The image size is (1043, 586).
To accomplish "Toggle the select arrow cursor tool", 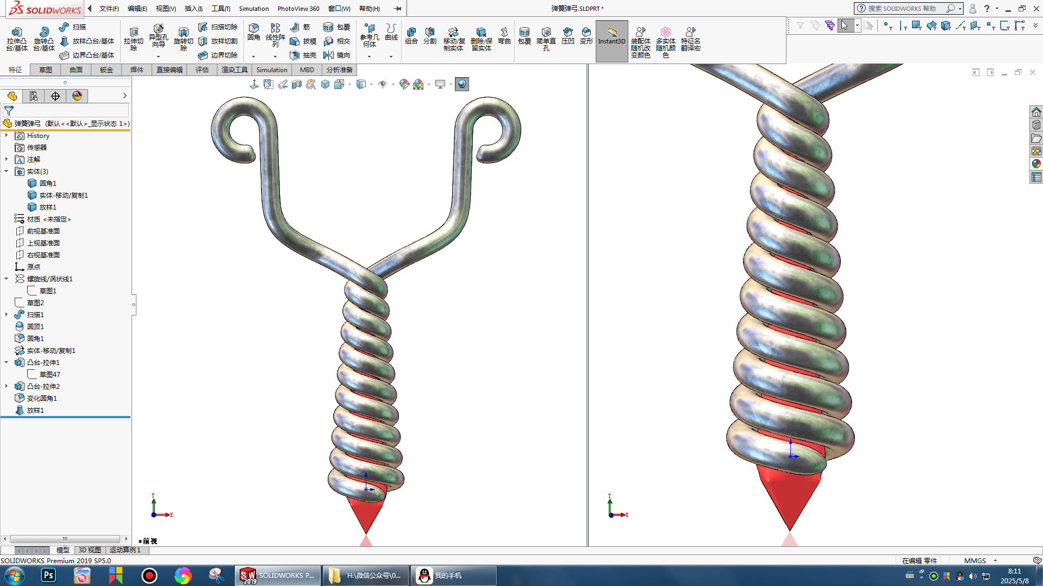I will coord(845,26).
